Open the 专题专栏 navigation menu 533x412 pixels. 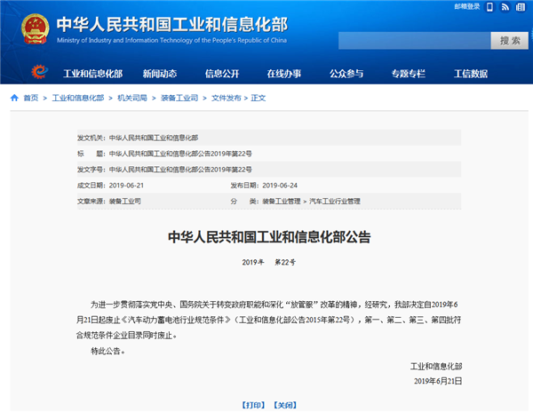click(409, 74)
